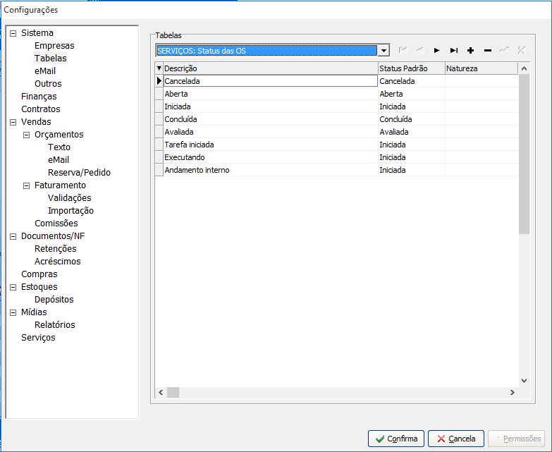Open eMail under Orçamentos

(x=59, y=160)
